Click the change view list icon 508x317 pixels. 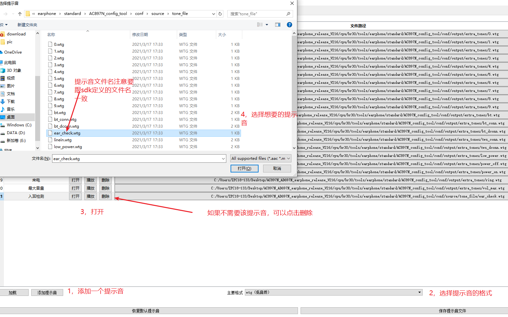[x=259, y=24]
